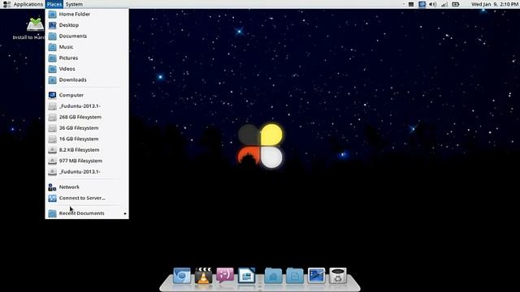Open VLC media player from the dock

click(x=203, y=276)
